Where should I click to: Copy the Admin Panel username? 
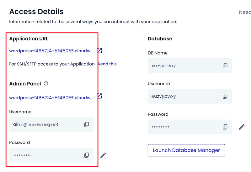point(87,125)
